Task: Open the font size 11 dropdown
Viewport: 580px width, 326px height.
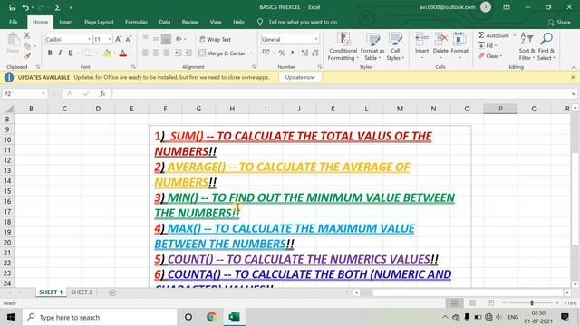Action: [110, 39]
